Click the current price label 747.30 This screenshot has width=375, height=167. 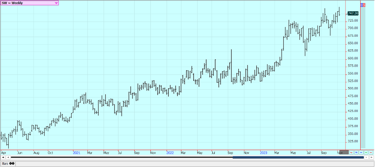(353, 13)
